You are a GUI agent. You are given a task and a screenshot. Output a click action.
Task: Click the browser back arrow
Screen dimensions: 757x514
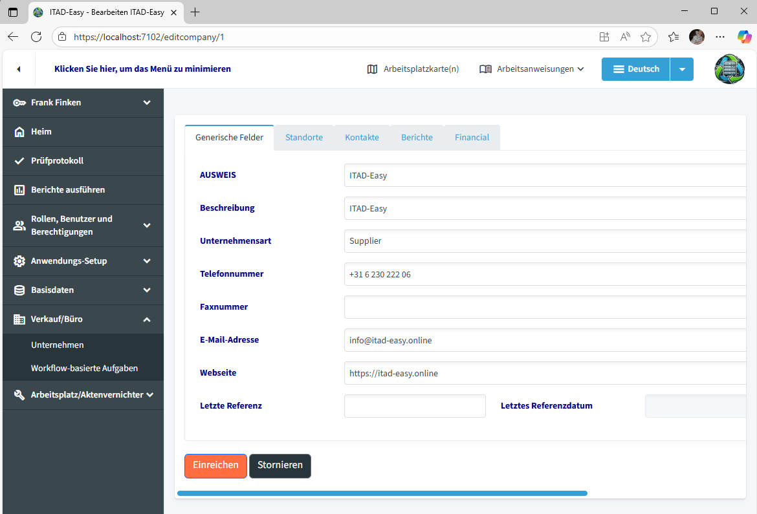pyautogui.click(x=13, y=37)
